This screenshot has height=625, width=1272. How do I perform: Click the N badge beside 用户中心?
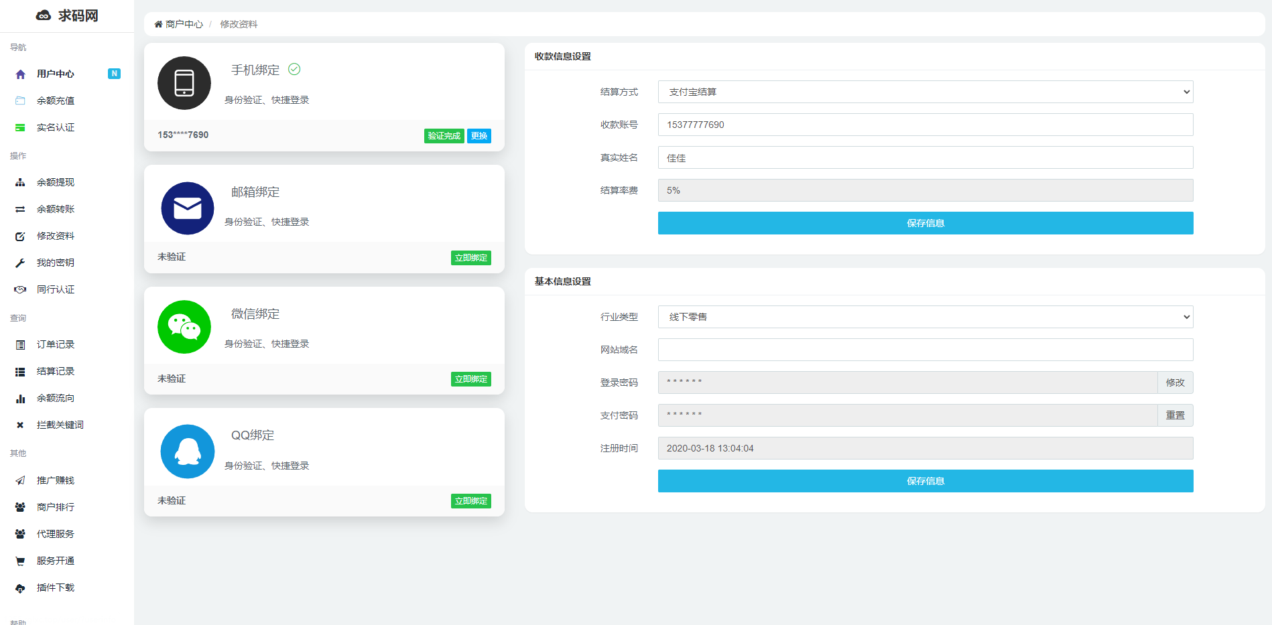pyautogui.click(x=115, y=74)
